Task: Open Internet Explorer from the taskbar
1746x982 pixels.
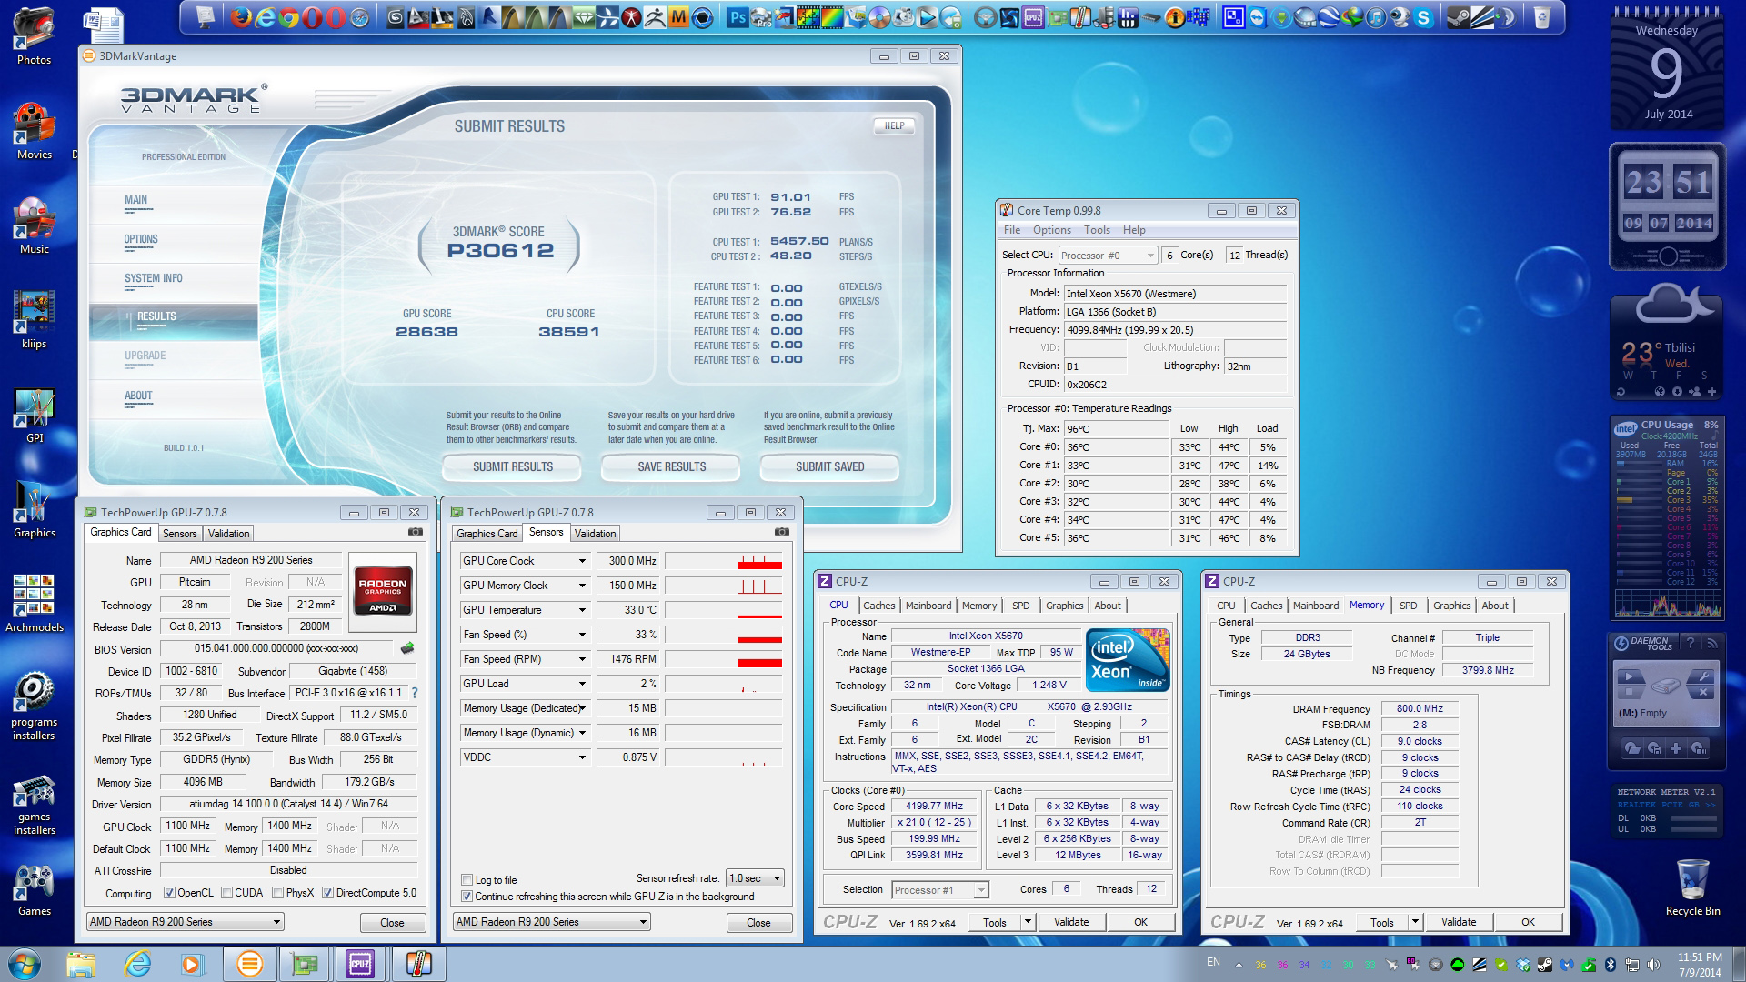Action: (137, 964)
